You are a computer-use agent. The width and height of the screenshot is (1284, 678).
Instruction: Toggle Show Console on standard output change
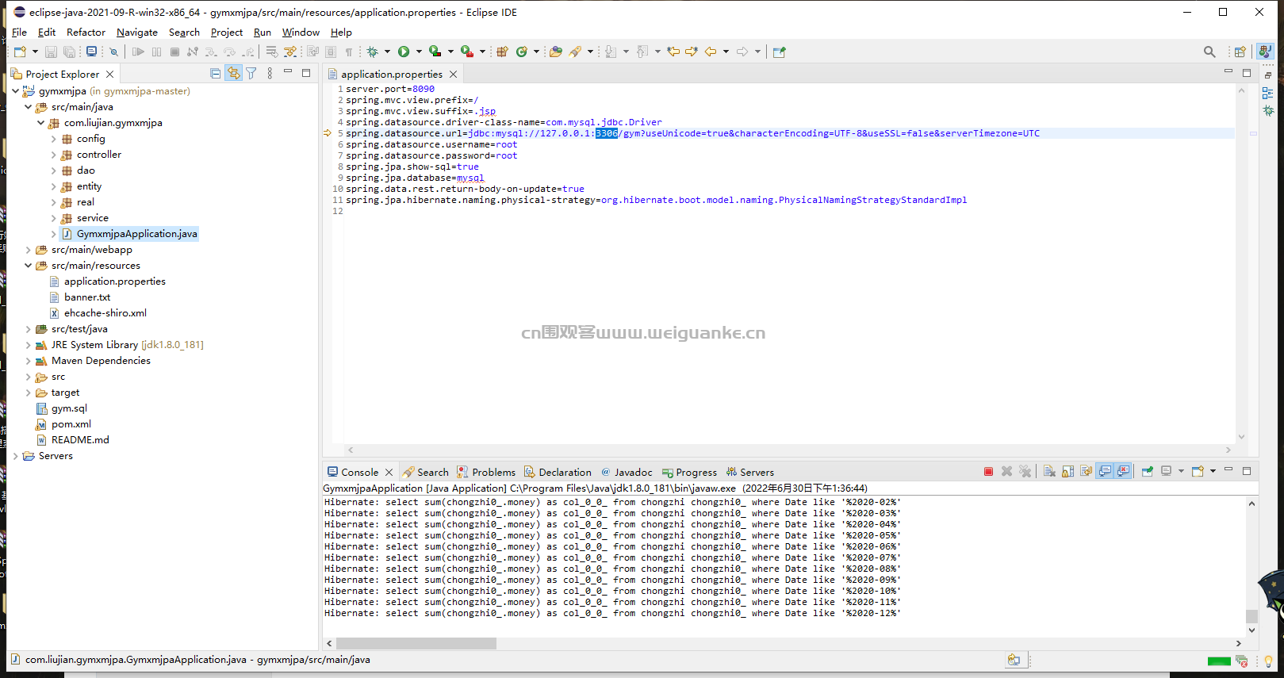[1105, 472]
